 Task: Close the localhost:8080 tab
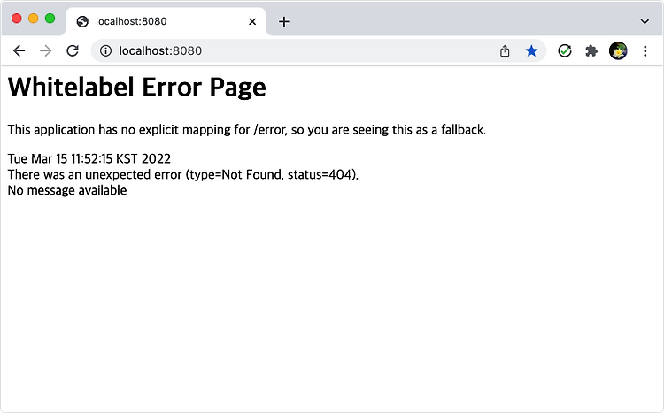pos(252,21)
